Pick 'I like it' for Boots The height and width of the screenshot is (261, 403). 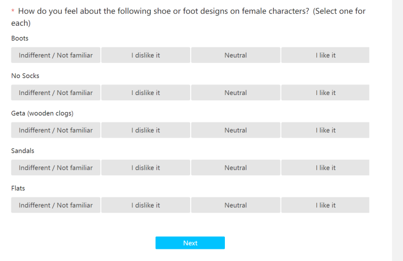tap(325, 55)
